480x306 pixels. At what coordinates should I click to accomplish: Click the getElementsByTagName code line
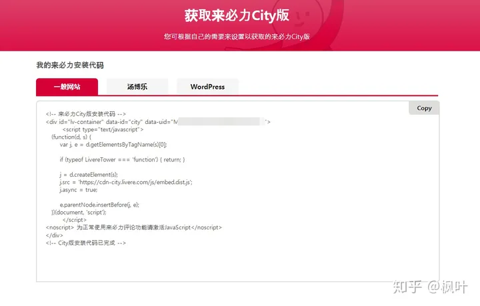pyautogui.click(x=113, y=145)
